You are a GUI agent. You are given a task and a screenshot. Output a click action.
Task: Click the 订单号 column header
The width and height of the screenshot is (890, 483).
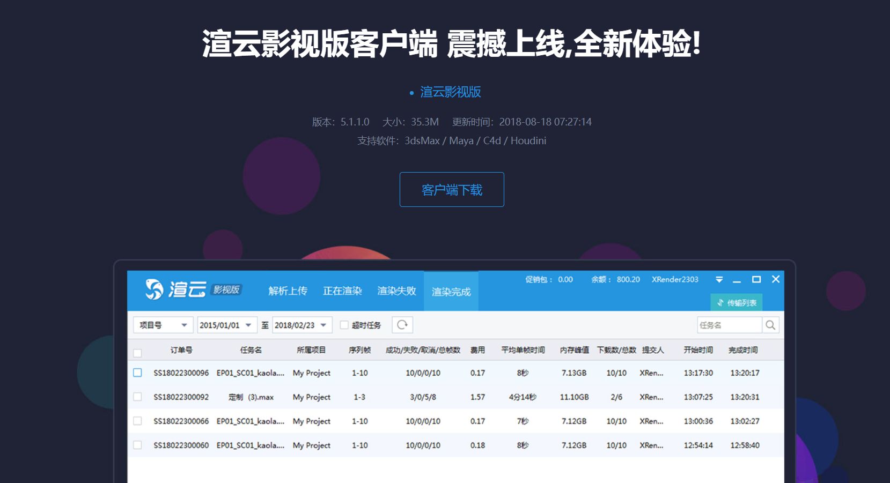(181, 350)
